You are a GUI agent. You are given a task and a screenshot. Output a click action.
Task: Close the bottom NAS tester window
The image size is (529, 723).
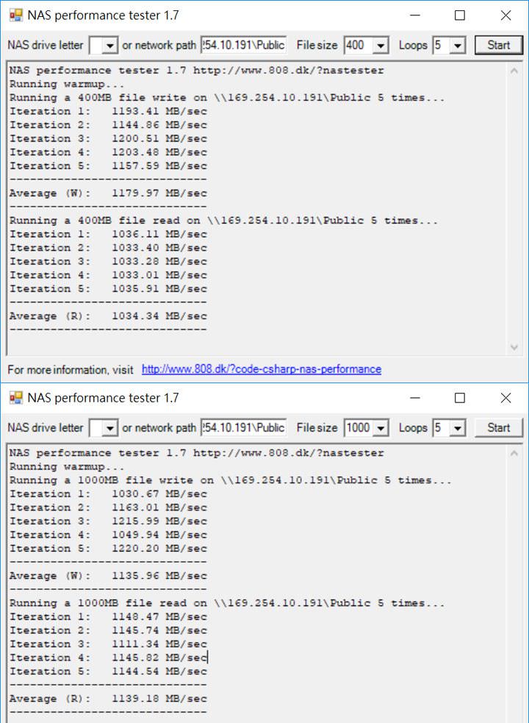505,397
